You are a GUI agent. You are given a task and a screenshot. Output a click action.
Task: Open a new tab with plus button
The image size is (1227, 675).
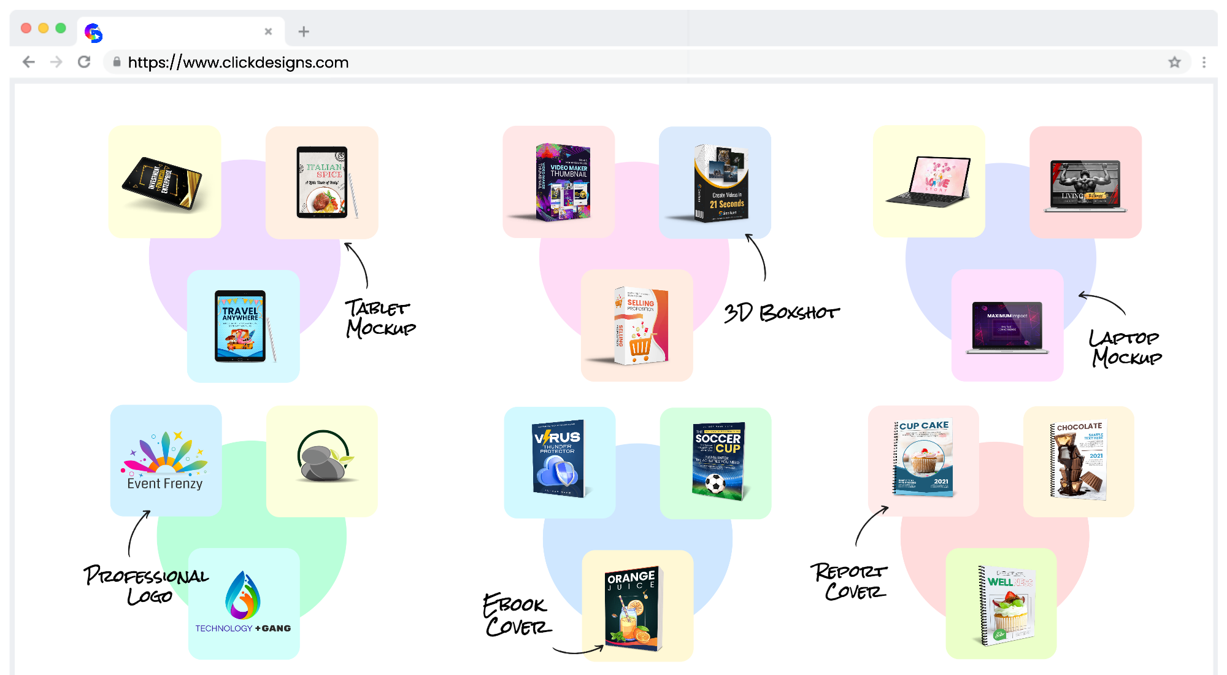click(x=303, y=31)
